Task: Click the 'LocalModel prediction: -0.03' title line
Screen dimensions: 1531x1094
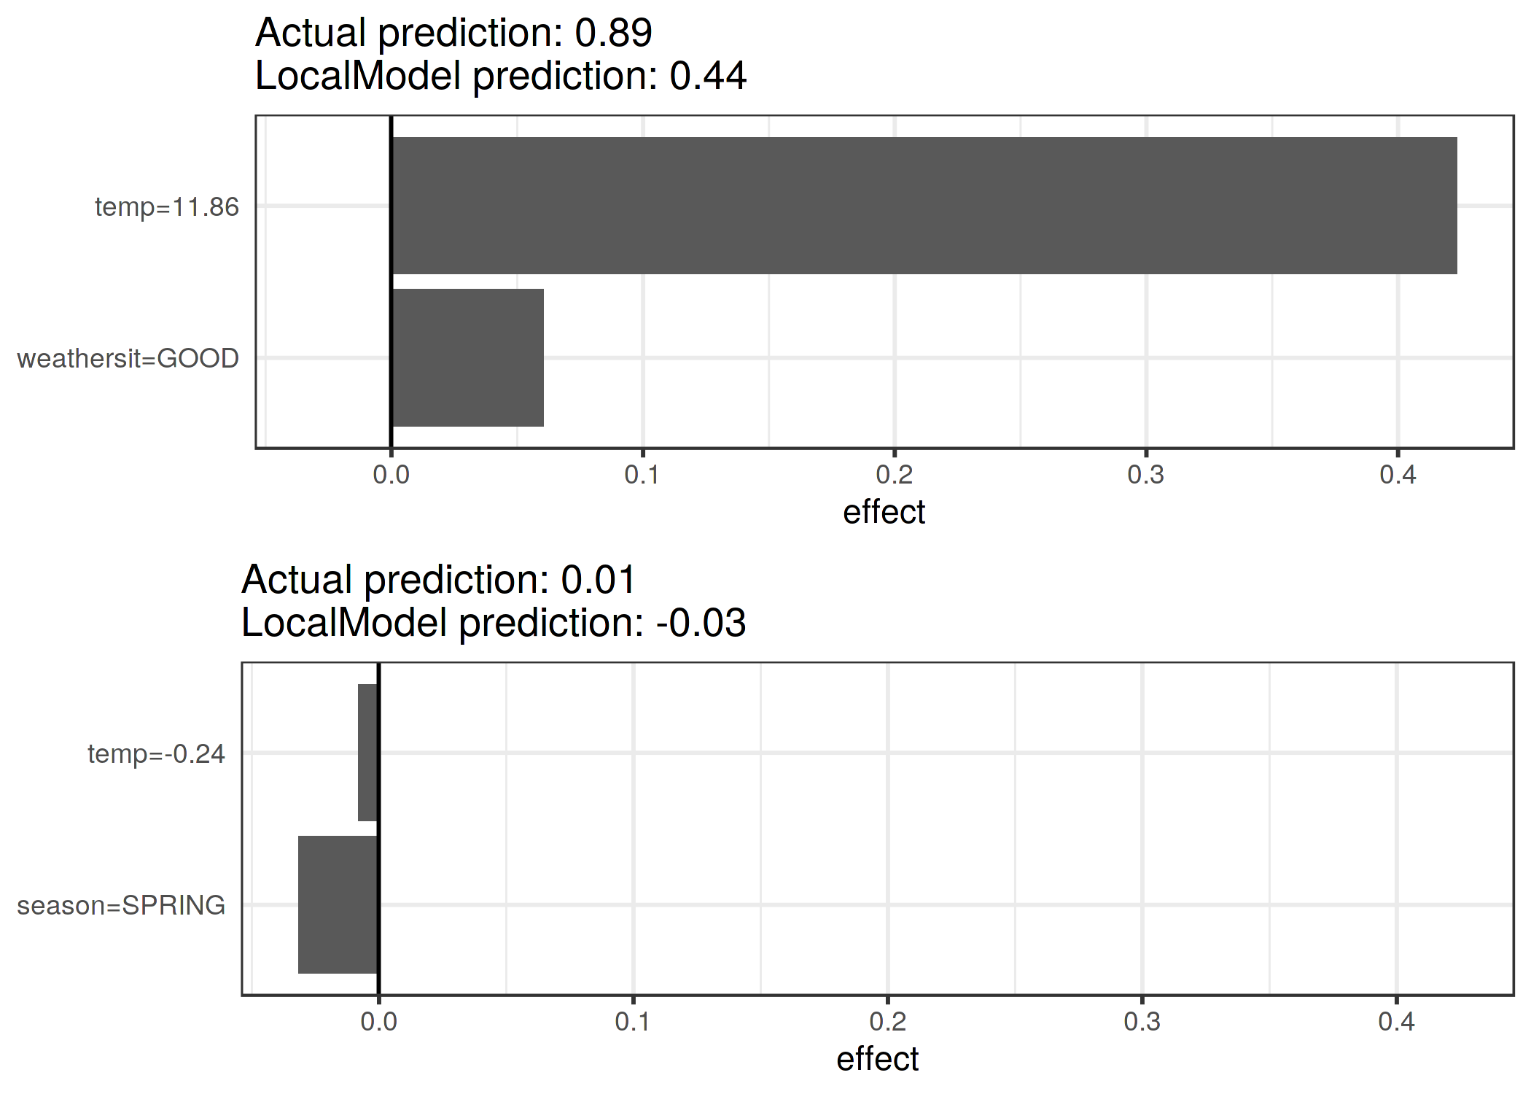Action: pos(494,623)
